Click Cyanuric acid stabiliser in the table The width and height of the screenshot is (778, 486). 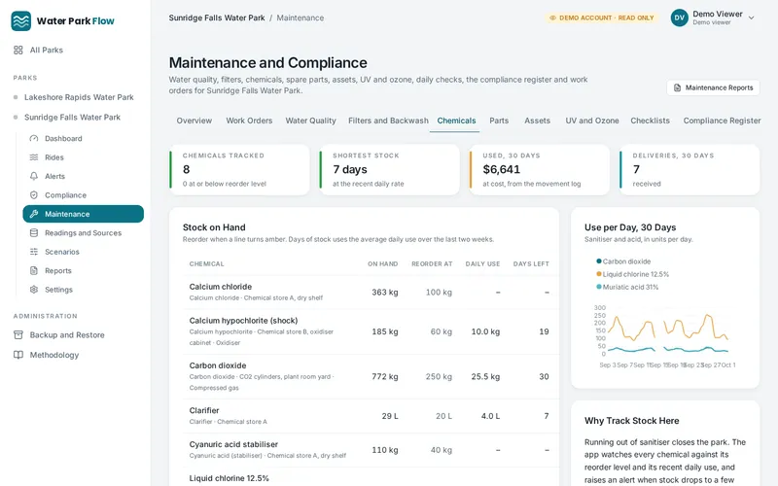pyautogui.click(x=233, y=444)
